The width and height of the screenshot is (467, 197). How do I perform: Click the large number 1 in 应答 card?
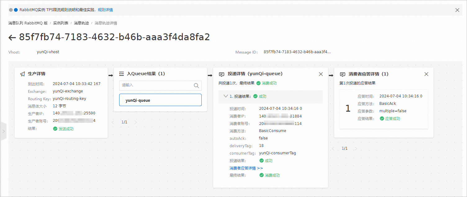click(x=348, y=109)
